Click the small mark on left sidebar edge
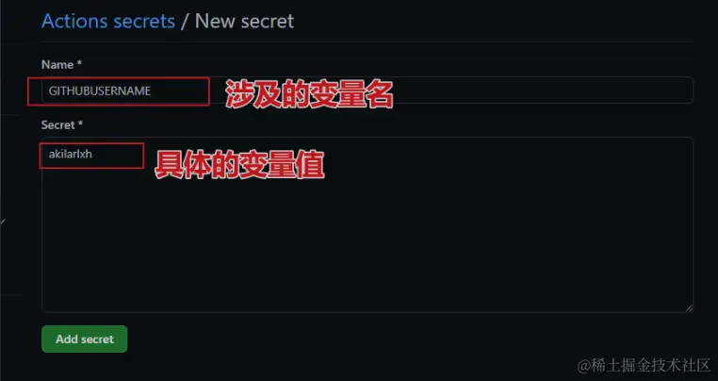The image size is (718, 381). pos(3,222)
